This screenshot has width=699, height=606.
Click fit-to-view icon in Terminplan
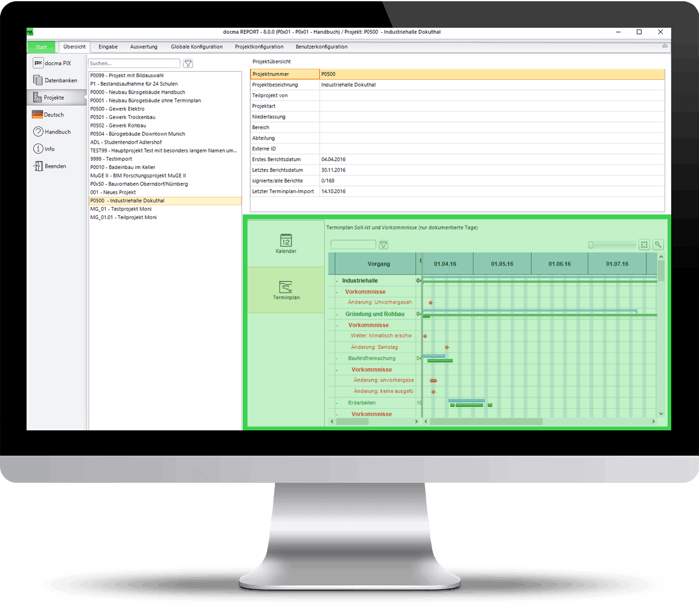[644, 244]
